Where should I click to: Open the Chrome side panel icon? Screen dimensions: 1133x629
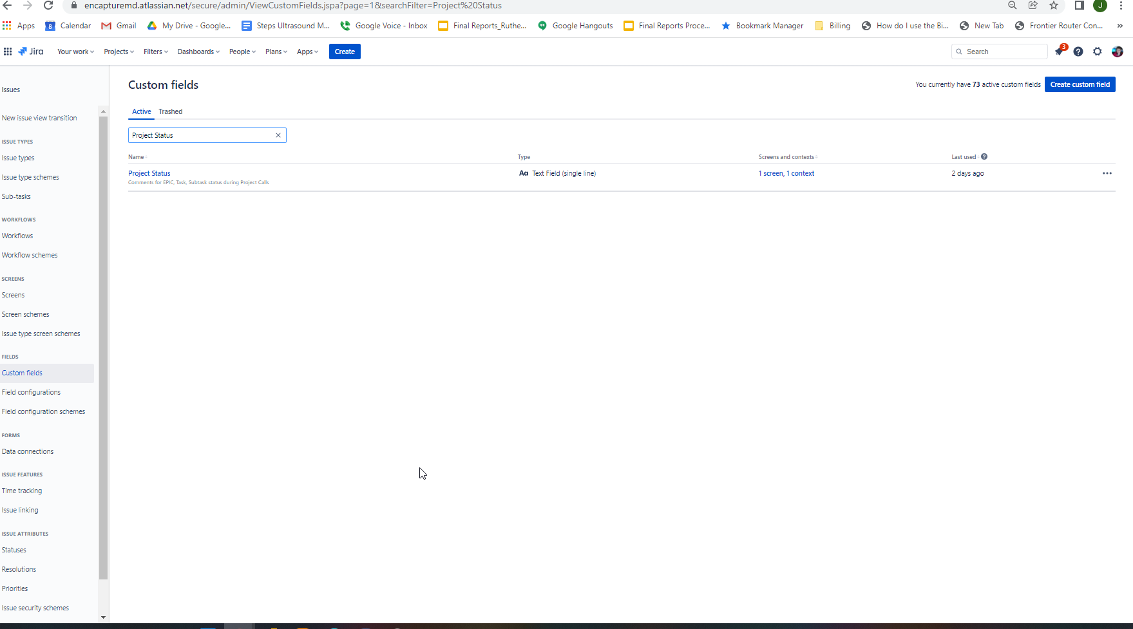click(1080, 5)
